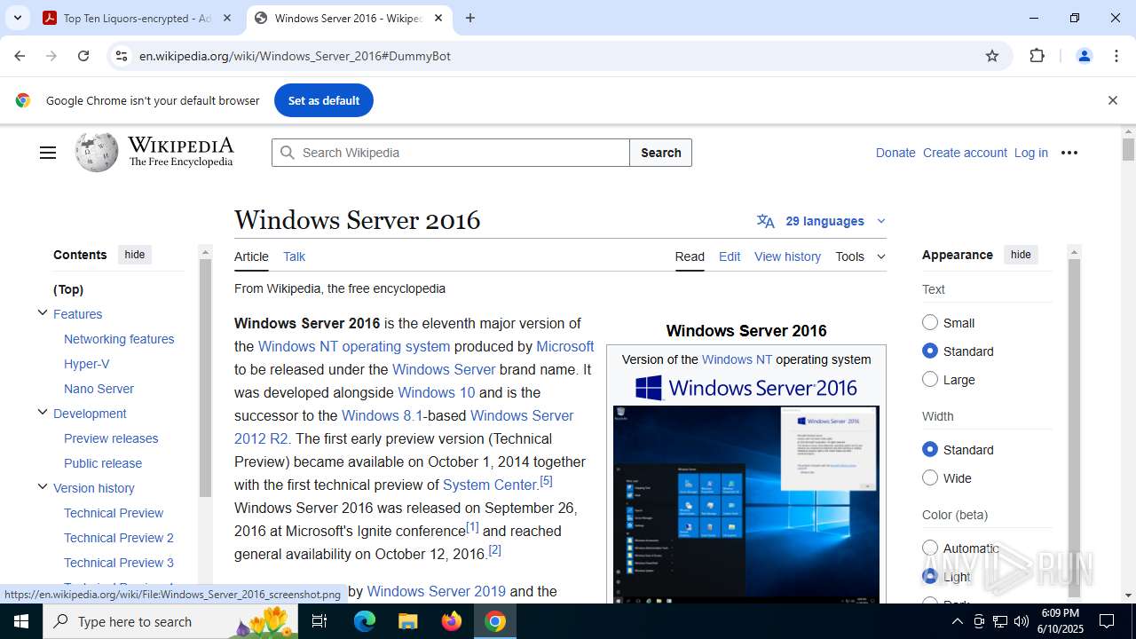This screenshot has height=639, width=1136.
Task: Open Chrome extensions menu
Action: click(x=1037, y=56)
